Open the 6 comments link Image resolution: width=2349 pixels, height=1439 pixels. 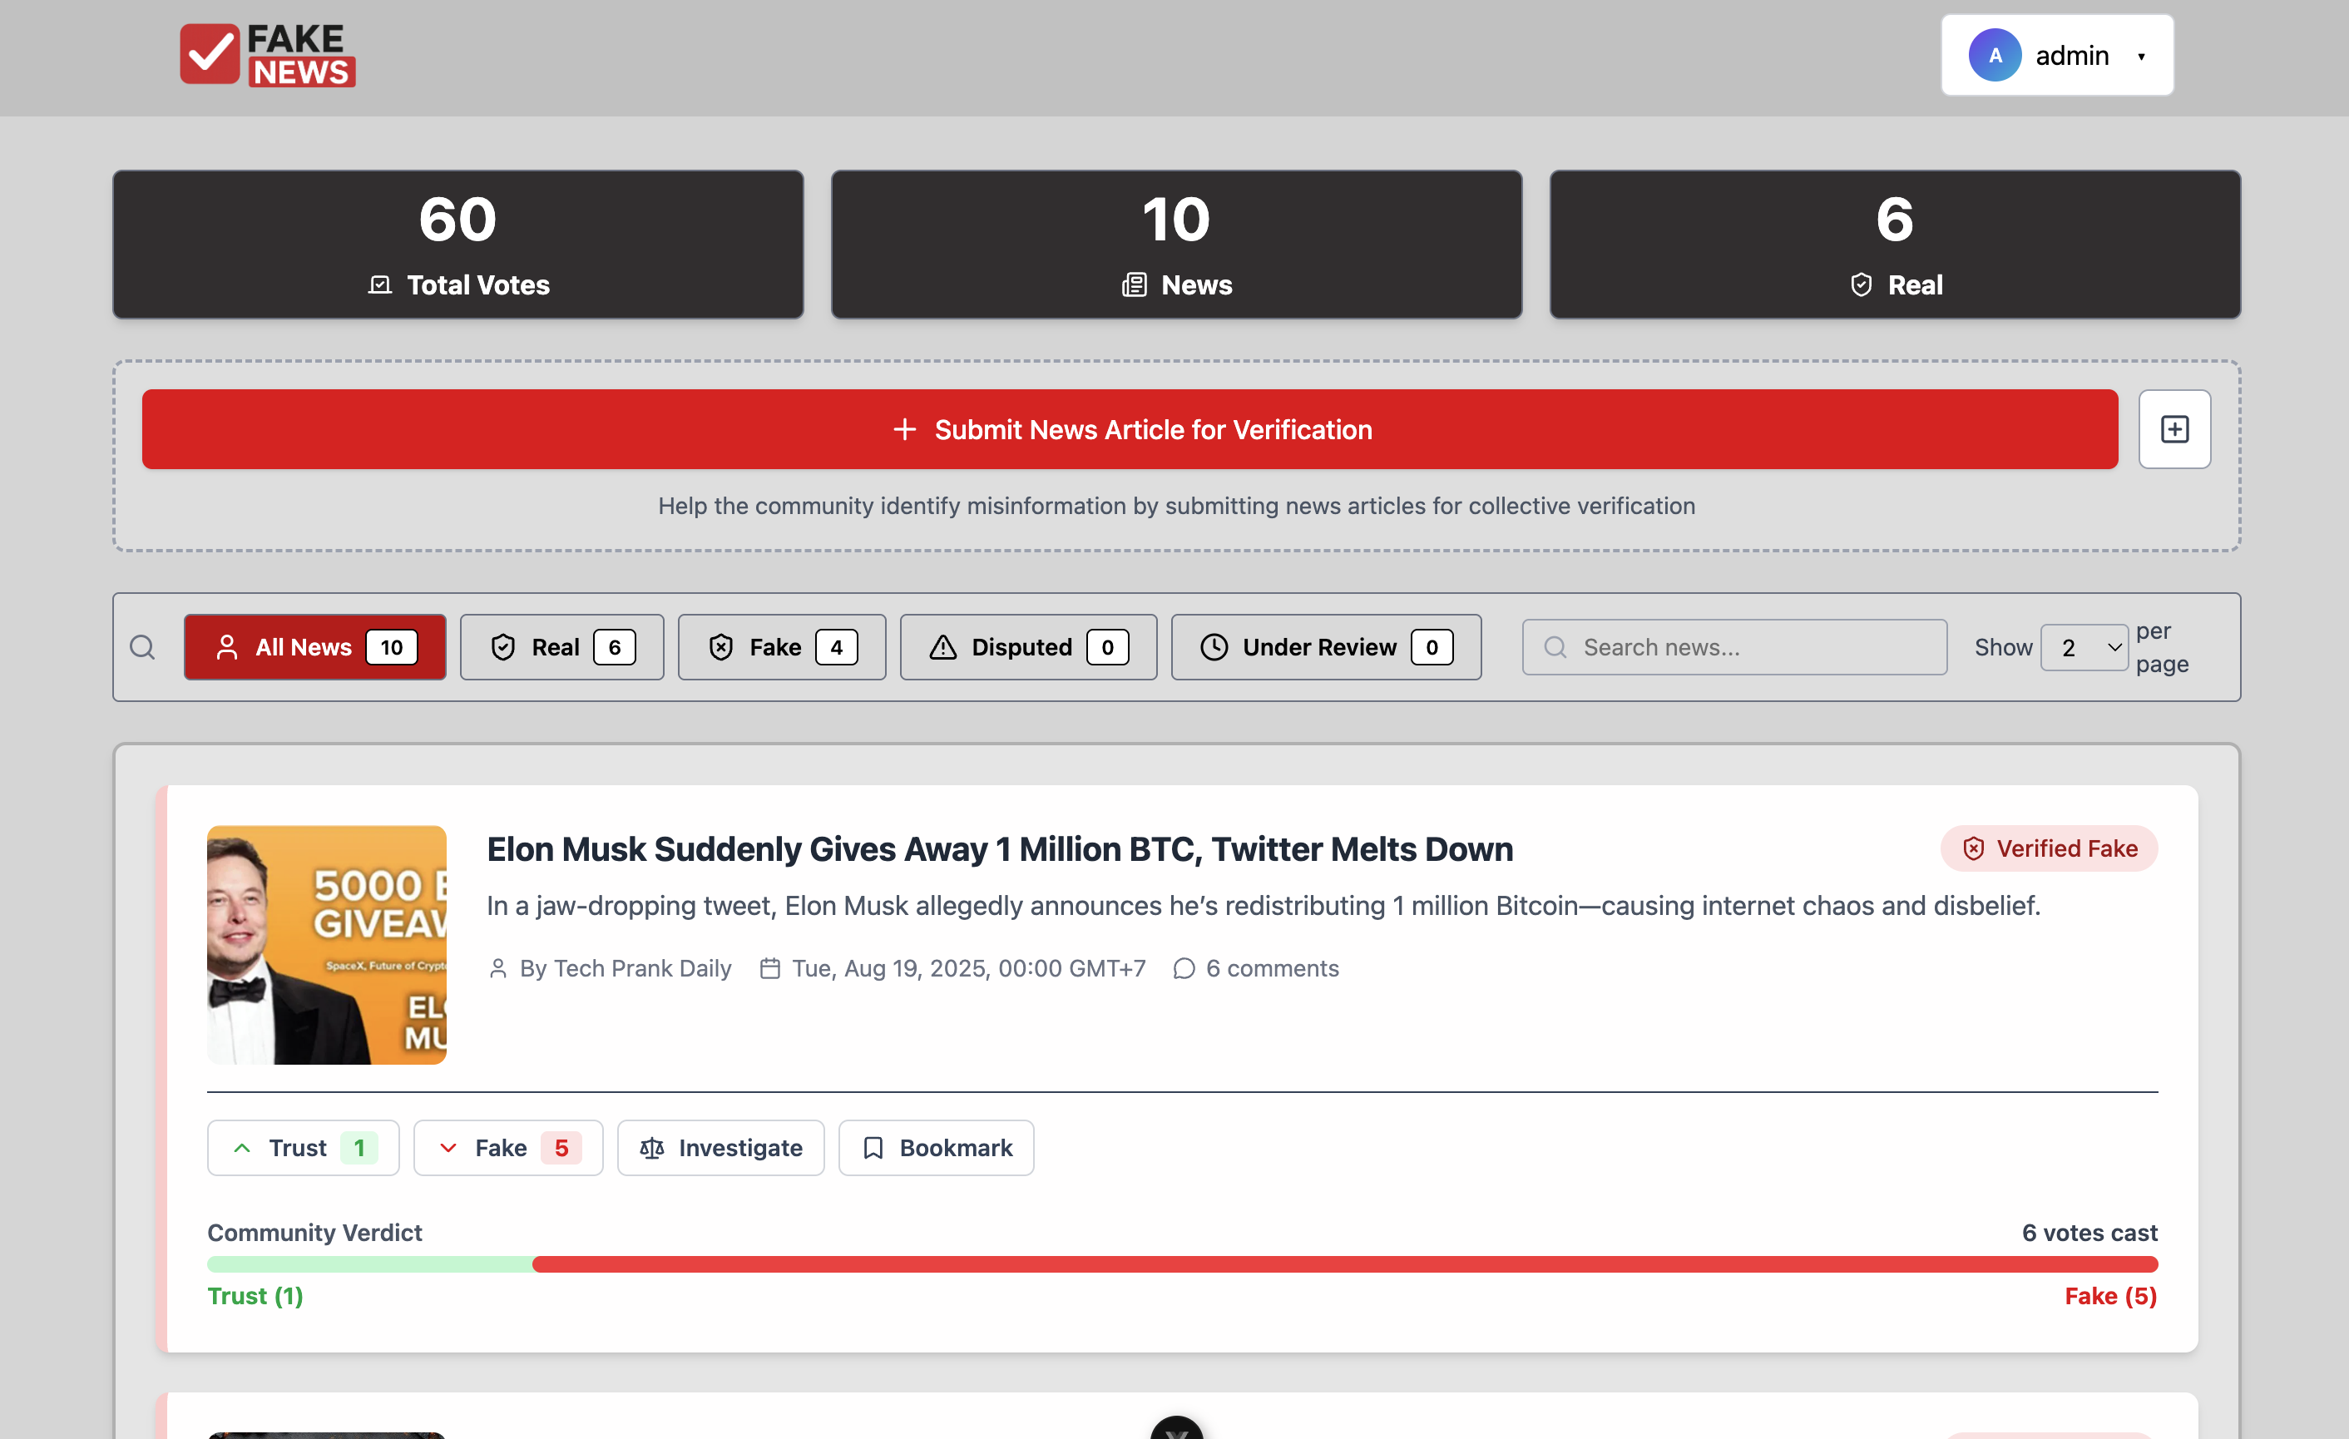(1273, 968)
